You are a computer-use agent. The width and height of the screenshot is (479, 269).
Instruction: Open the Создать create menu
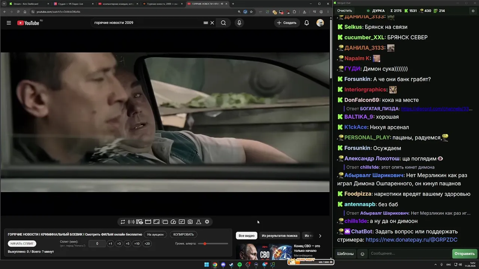coord(287,23)
